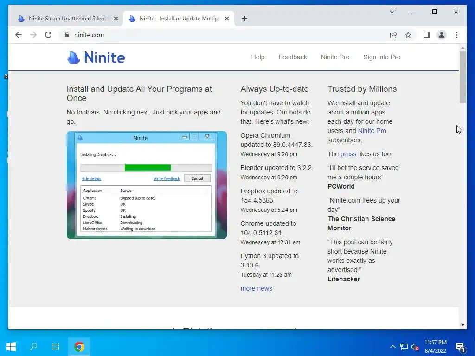Open the Chrome side panel
Image resolution: width=475 pixels, height=356 pixels.
(427, 35)
